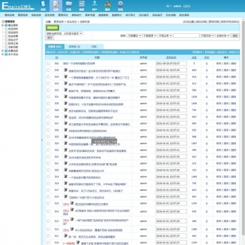The width and height of the screenshot is (245, 245).
Task: Click the title-image icon in row ID 530
Action: pos(66,104)
